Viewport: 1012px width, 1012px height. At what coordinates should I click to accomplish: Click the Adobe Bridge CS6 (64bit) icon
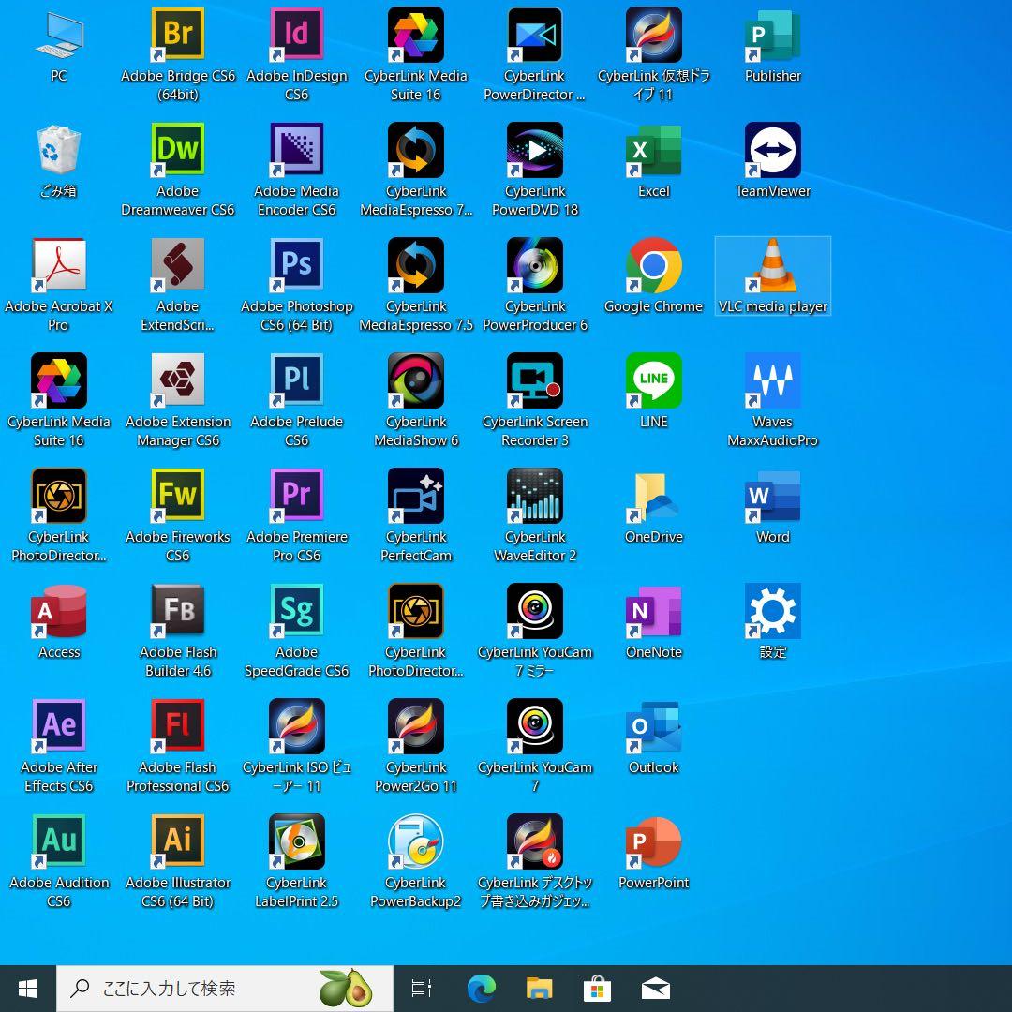177,35
